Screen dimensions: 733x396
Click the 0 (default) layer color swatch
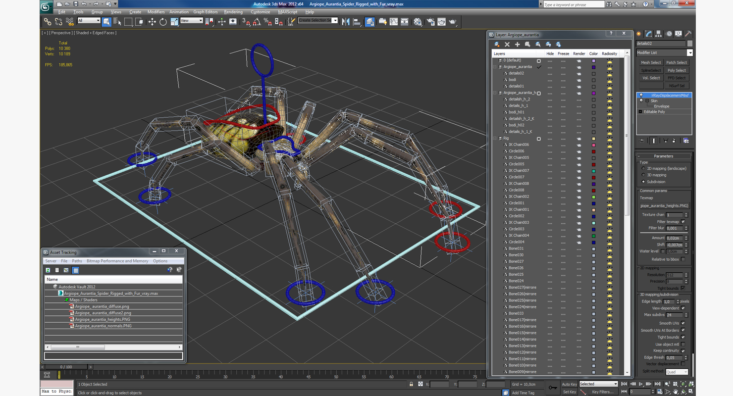click(x=593, y=60)
